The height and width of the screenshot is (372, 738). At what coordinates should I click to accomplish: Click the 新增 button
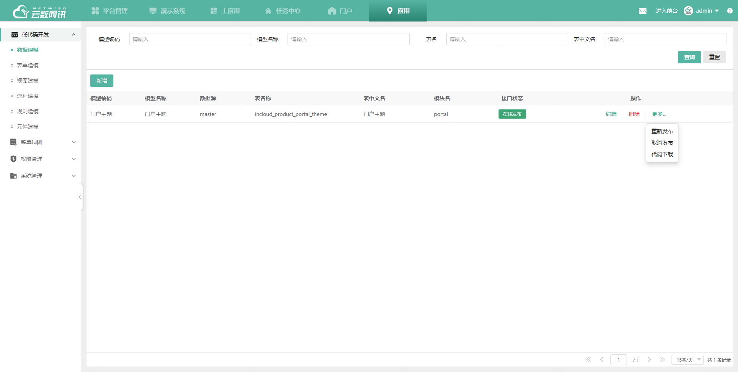point(102,81)
